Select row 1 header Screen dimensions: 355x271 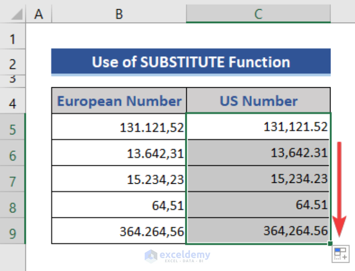pos(12,36)
